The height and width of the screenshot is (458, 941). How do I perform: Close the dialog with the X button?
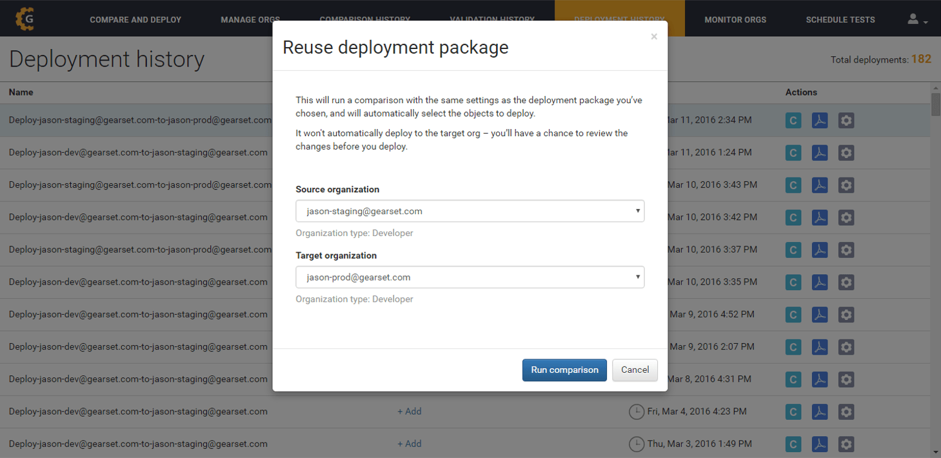tap(654, 37)
